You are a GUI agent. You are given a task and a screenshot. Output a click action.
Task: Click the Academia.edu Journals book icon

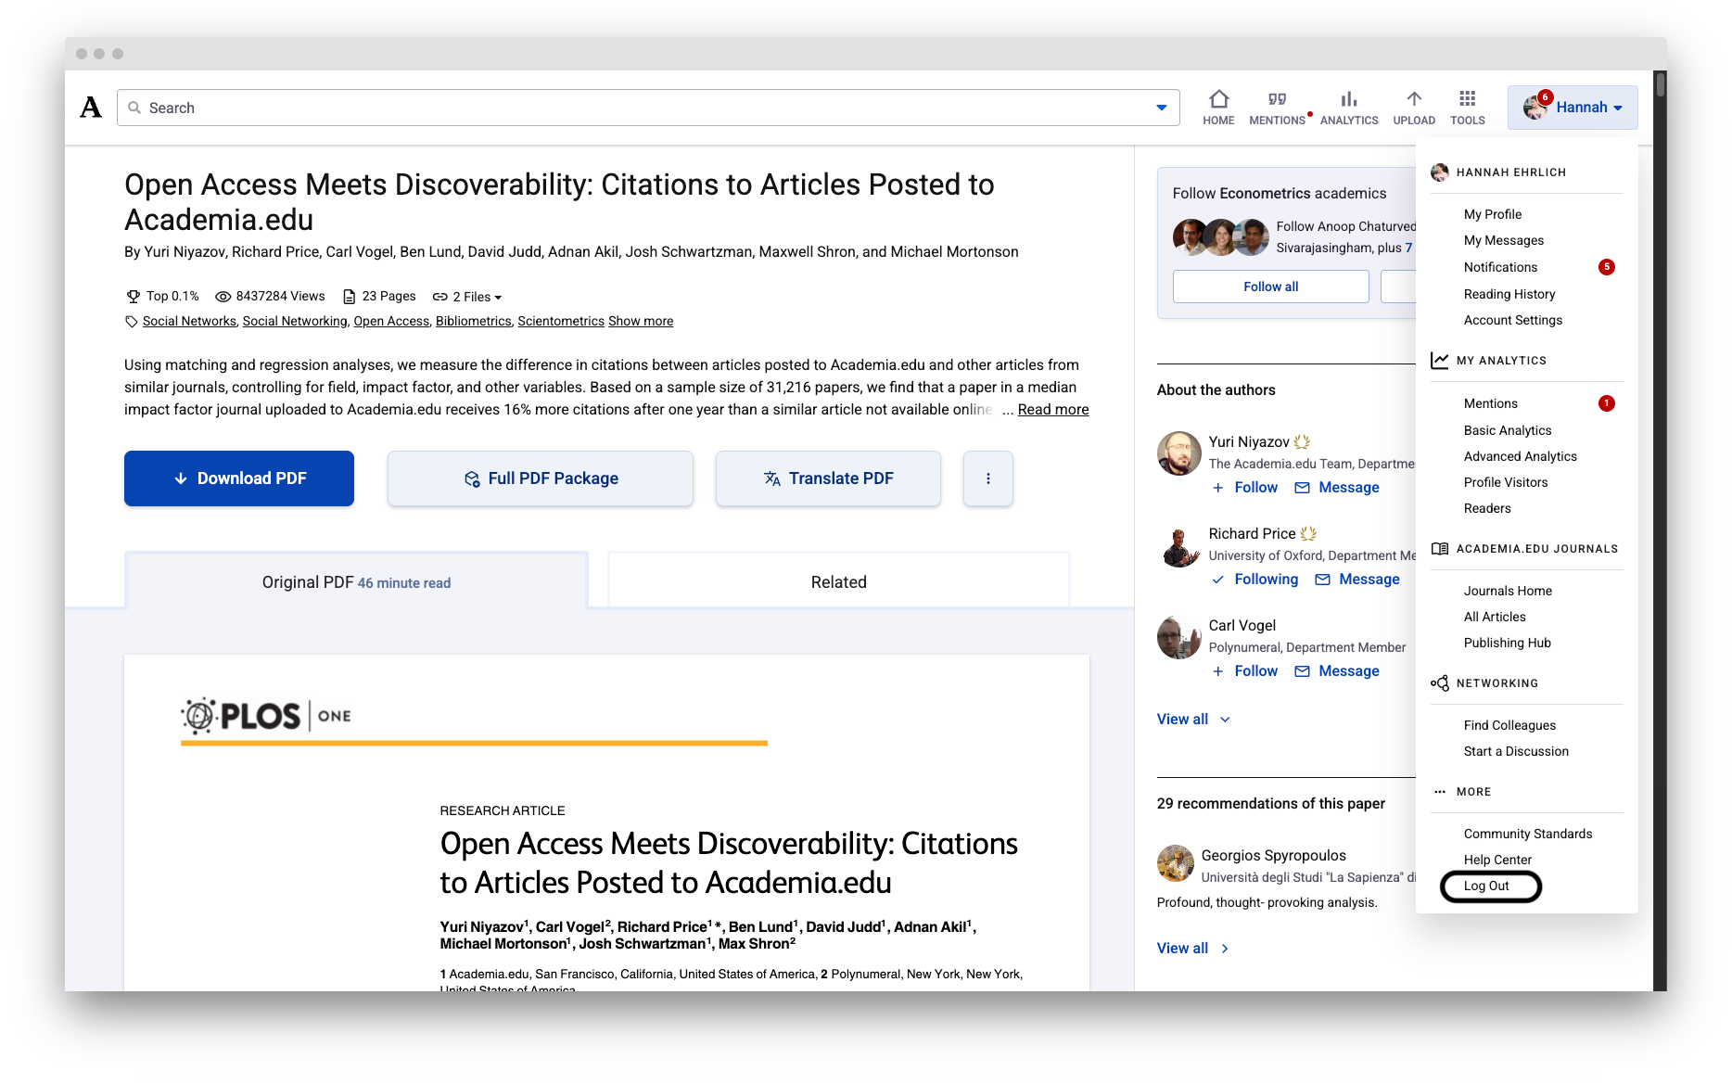pos(1440,549)
